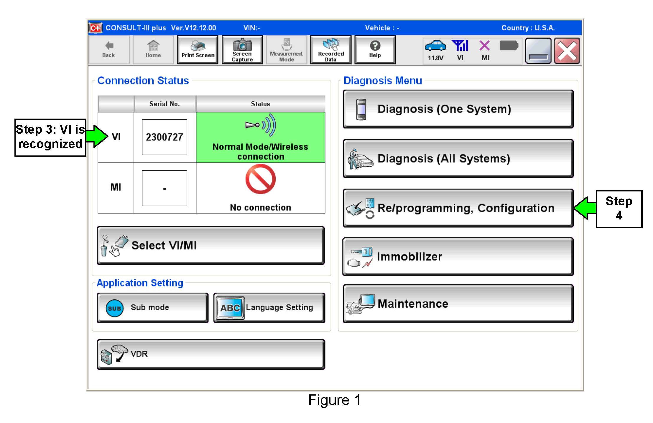This screenshot has width=653, height=423.
Task: Open the Maintenance menu
Action: coord(458,304)
